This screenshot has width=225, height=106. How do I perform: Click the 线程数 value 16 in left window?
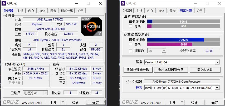(97, 93)
